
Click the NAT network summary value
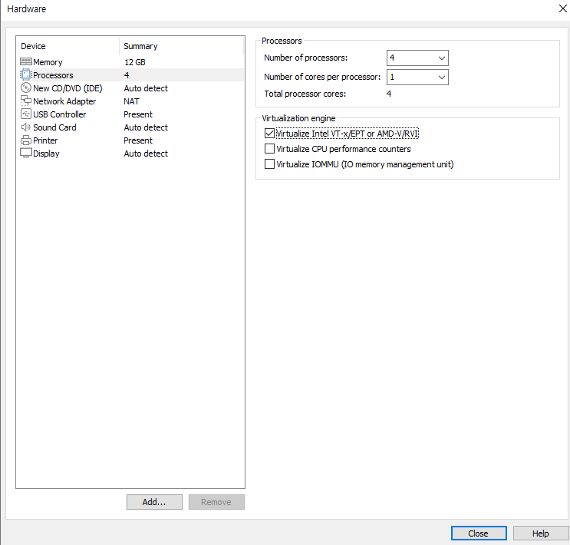[132, 101]
